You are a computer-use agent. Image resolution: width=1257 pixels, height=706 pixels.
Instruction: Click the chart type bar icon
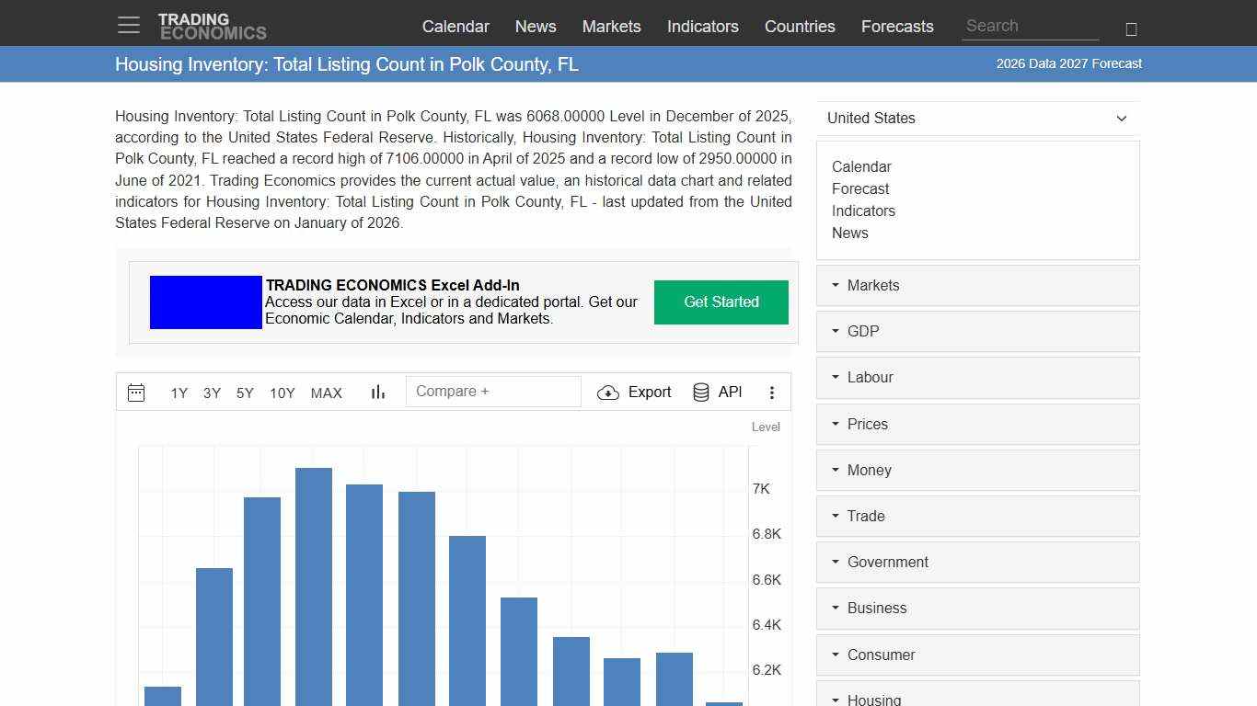pos(377,392)
